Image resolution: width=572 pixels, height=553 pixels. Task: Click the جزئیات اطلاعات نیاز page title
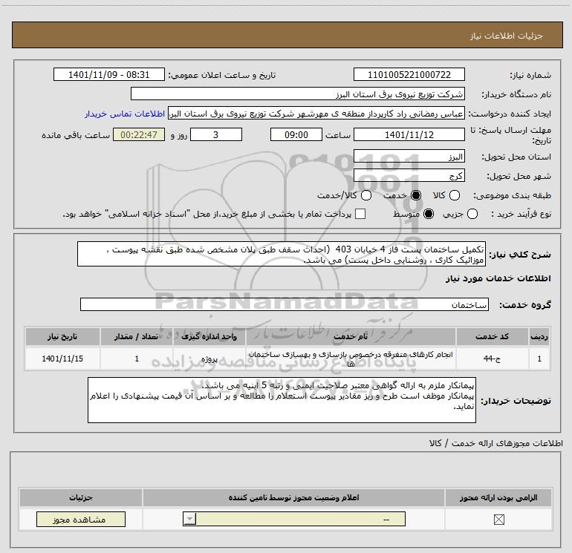point(507,36)
